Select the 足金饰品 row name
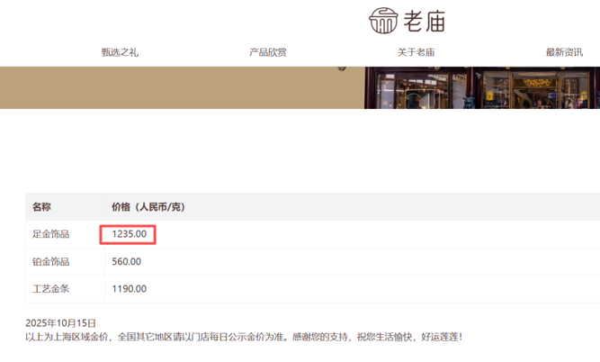600x362 pixels. [x=50, y=234]
